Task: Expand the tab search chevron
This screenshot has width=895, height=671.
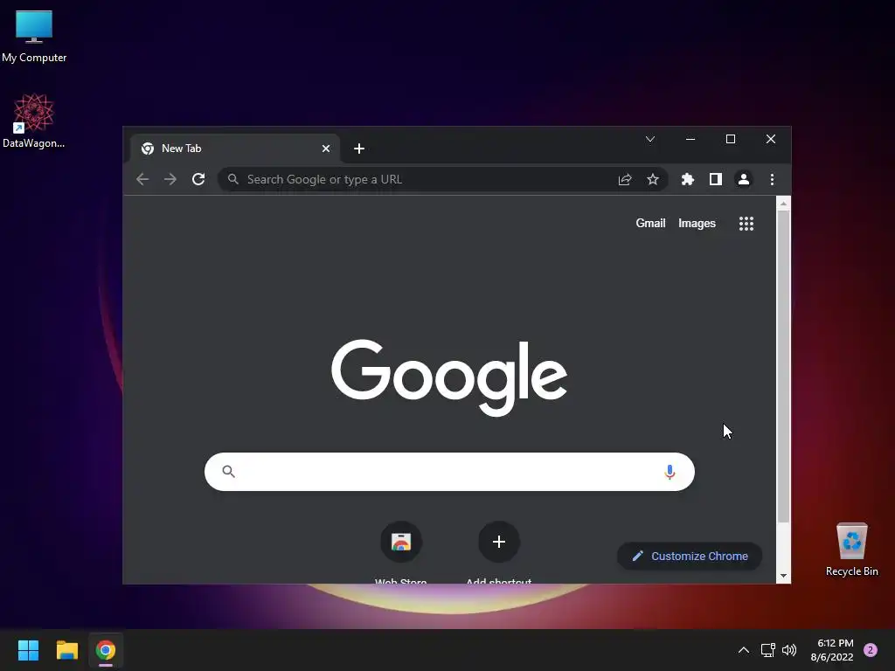Action: click(650, 139)
